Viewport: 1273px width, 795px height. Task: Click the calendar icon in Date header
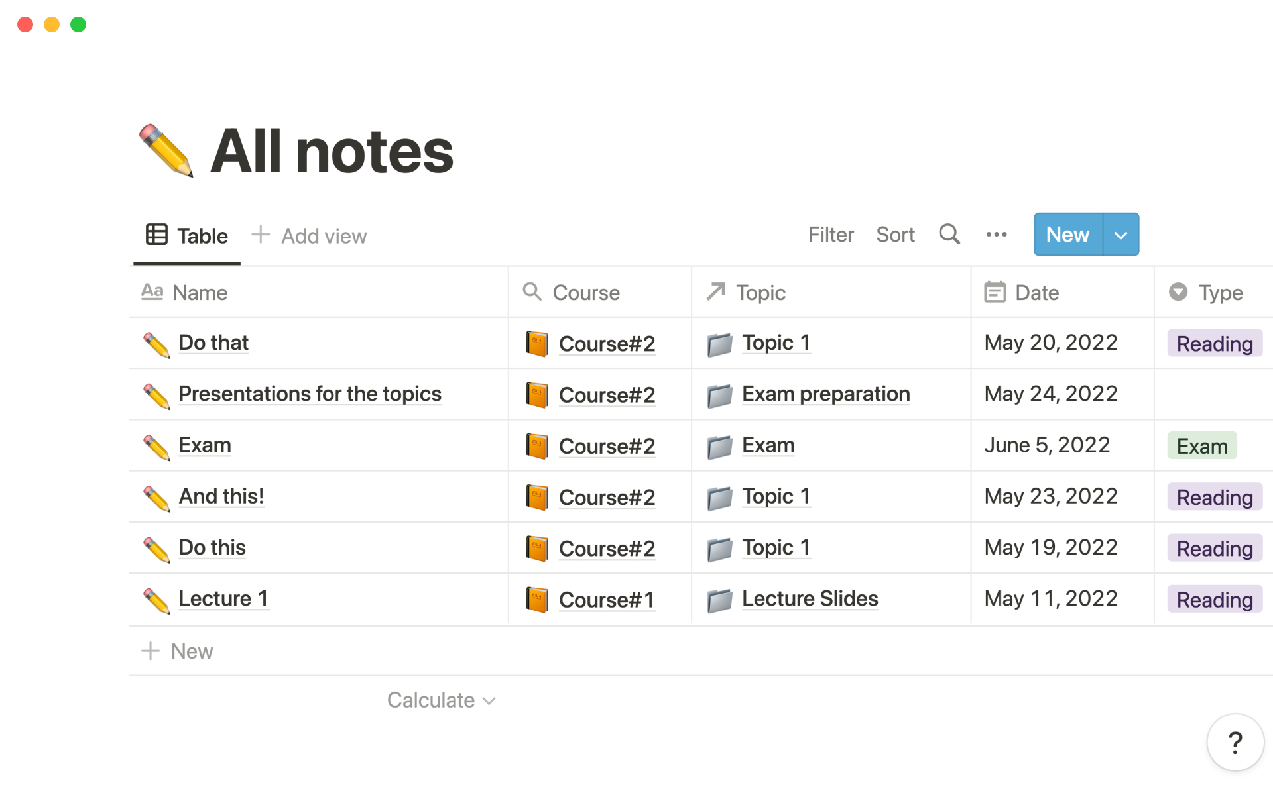995,292
